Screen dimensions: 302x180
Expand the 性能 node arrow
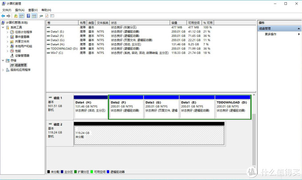[x=8, y=51]
